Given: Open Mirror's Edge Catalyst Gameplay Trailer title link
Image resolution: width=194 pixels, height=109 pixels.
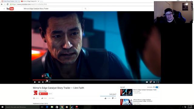Looking at the screenshot, I should coord(145,90).
